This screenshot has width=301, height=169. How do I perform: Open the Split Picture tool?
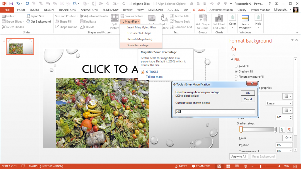click(x=114, y=21)
